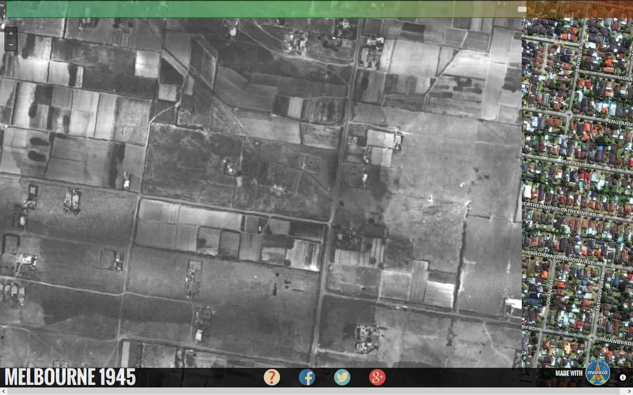Click the green slider track bar

click(264, 9)
